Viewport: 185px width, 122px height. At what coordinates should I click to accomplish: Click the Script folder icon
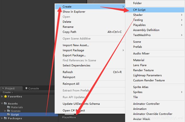click(x=9, y=114)
